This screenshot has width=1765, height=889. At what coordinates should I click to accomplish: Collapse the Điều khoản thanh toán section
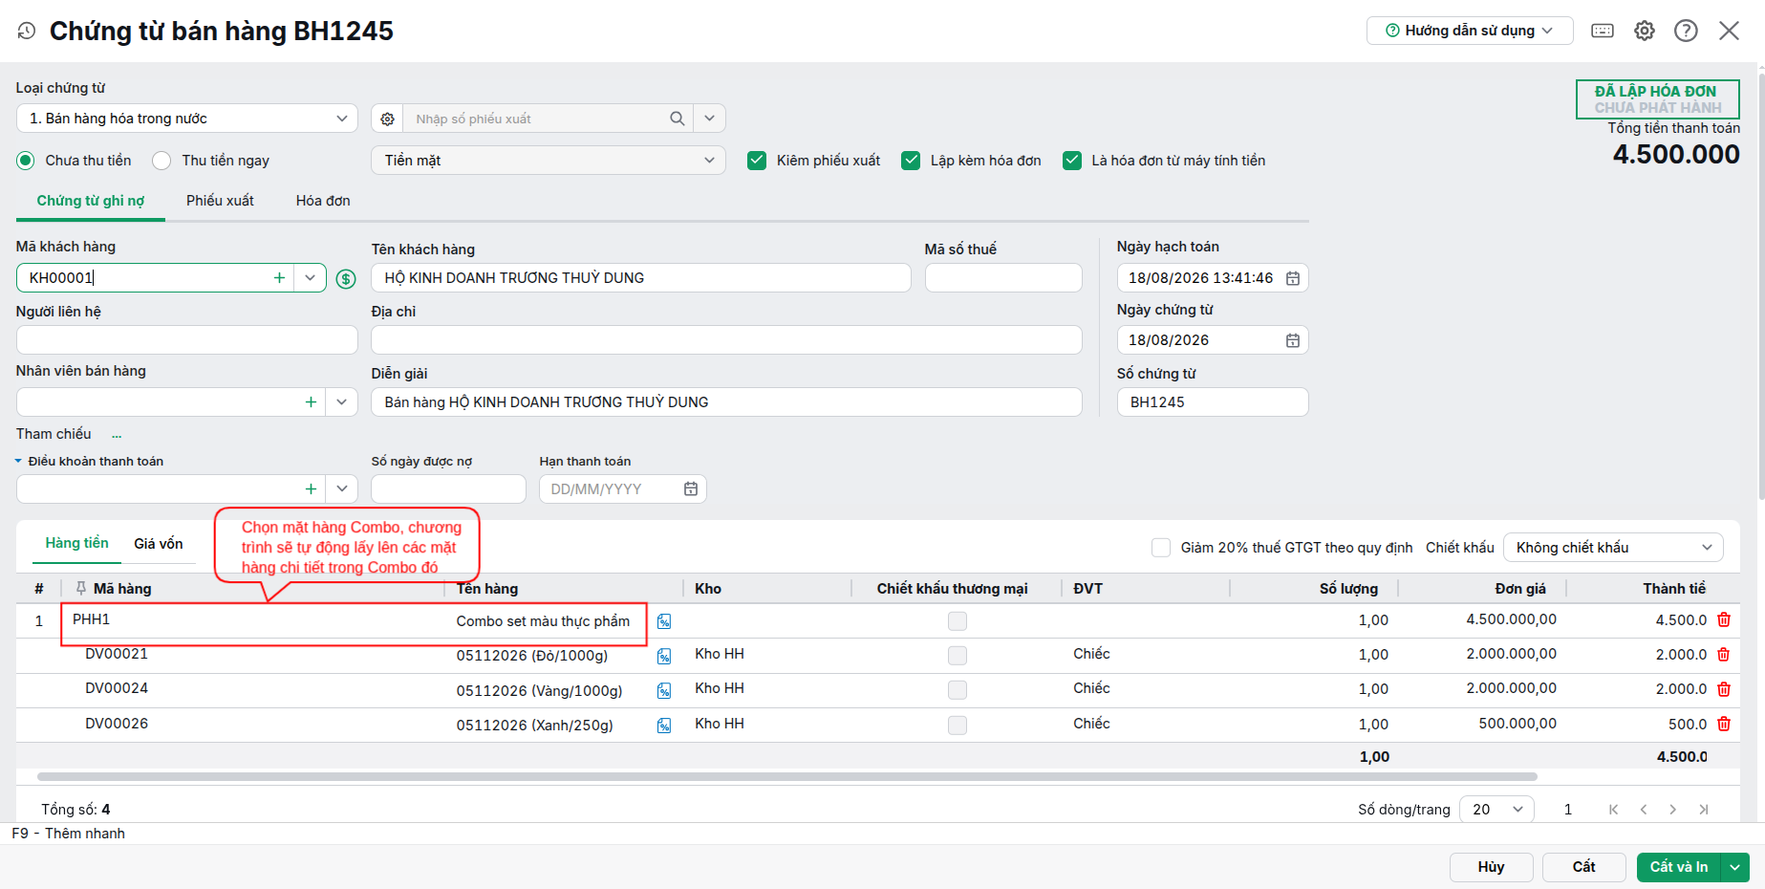pyautogui.click(x=18, y=462)
